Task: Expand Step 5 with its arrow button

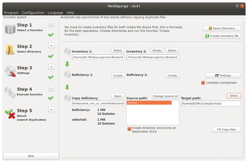Action: point(51,109)
